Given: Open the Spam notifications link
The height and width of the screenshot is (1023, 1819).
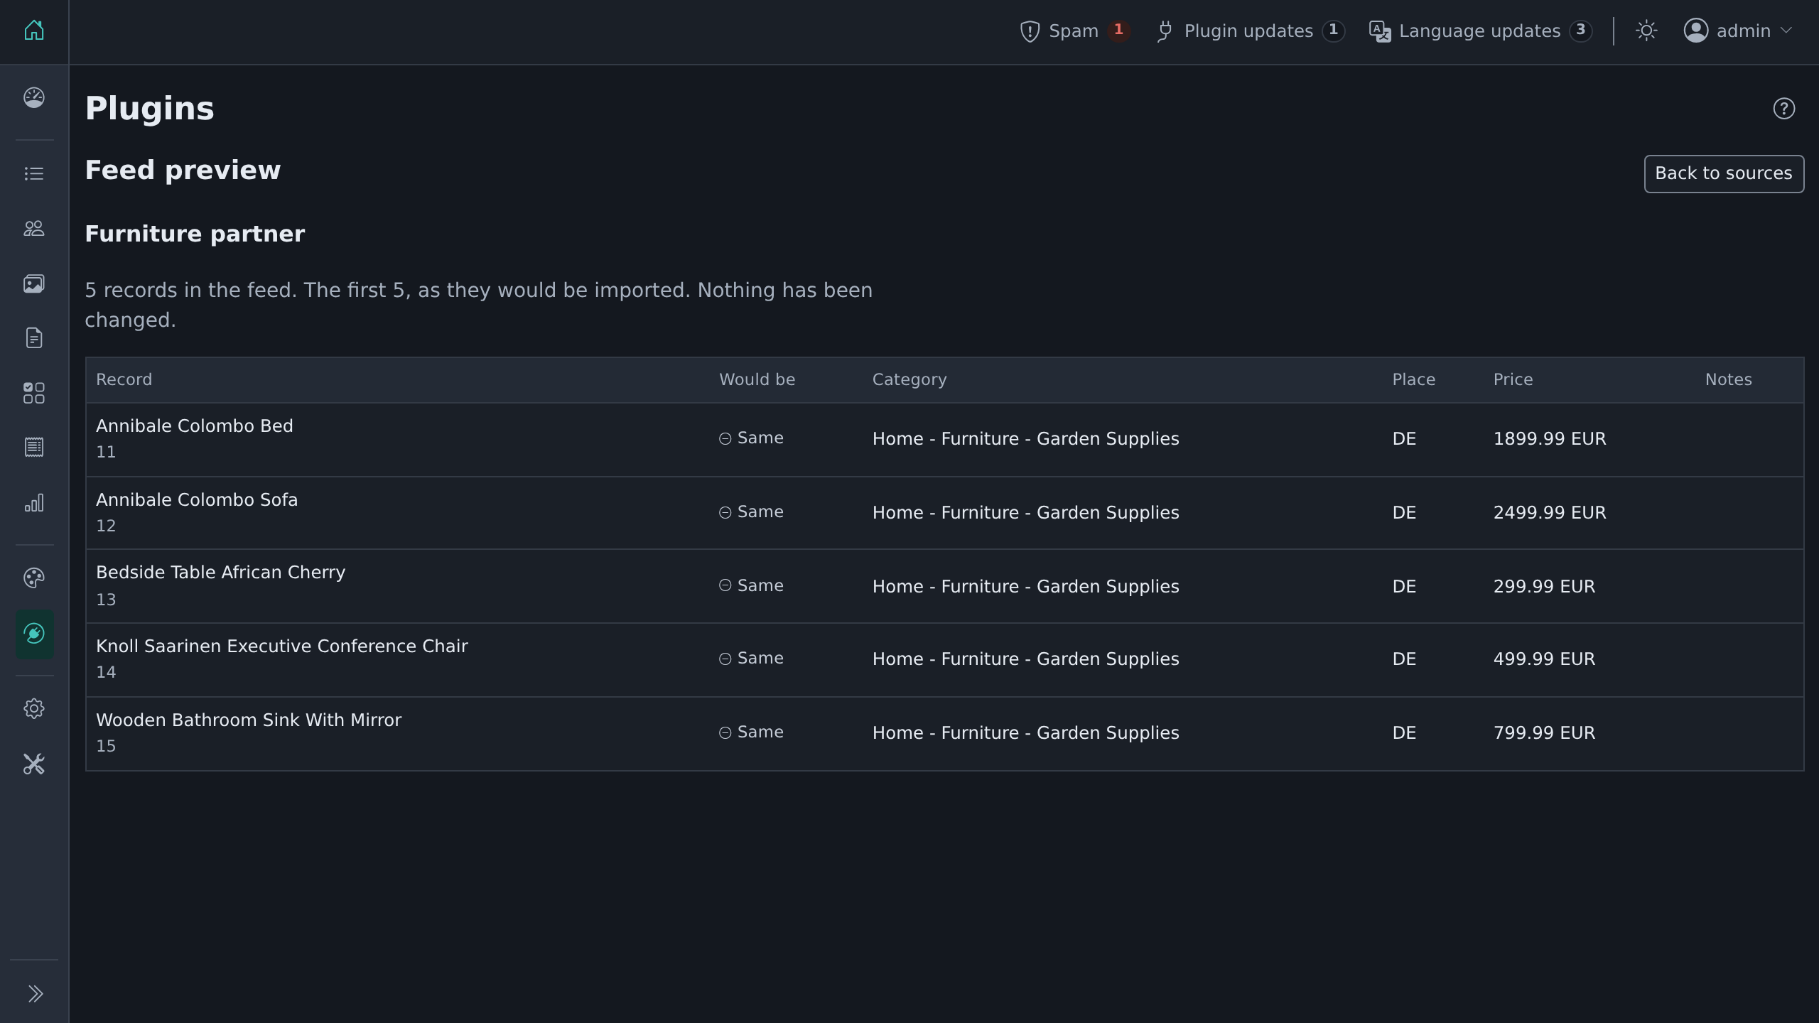Looking at the screenshot, I should coord(1074,31).
